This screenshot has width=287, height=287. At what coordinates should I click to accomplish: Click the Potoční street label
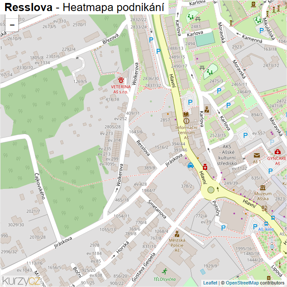point(217,208)
